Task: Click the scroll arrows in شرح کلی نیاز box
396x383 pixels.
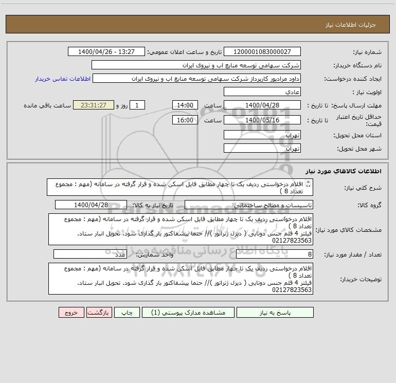Action: click(x=308, y=184)
